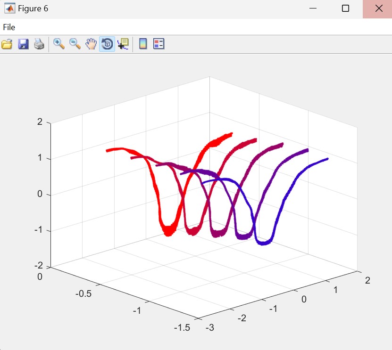The image size is (392, 350).
Task: Open the File menu
Action: tap(9, 27)
